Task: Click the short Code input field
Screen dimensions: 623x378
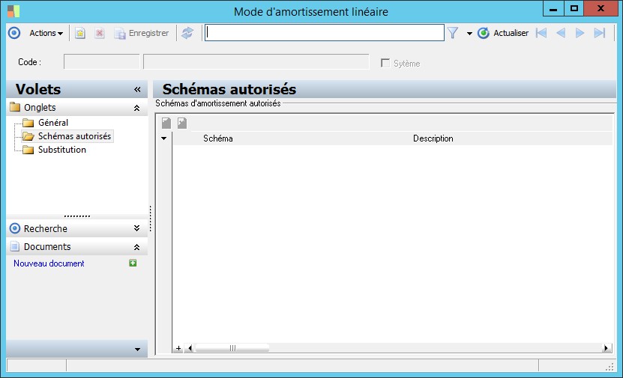Action: click(102, 62)
